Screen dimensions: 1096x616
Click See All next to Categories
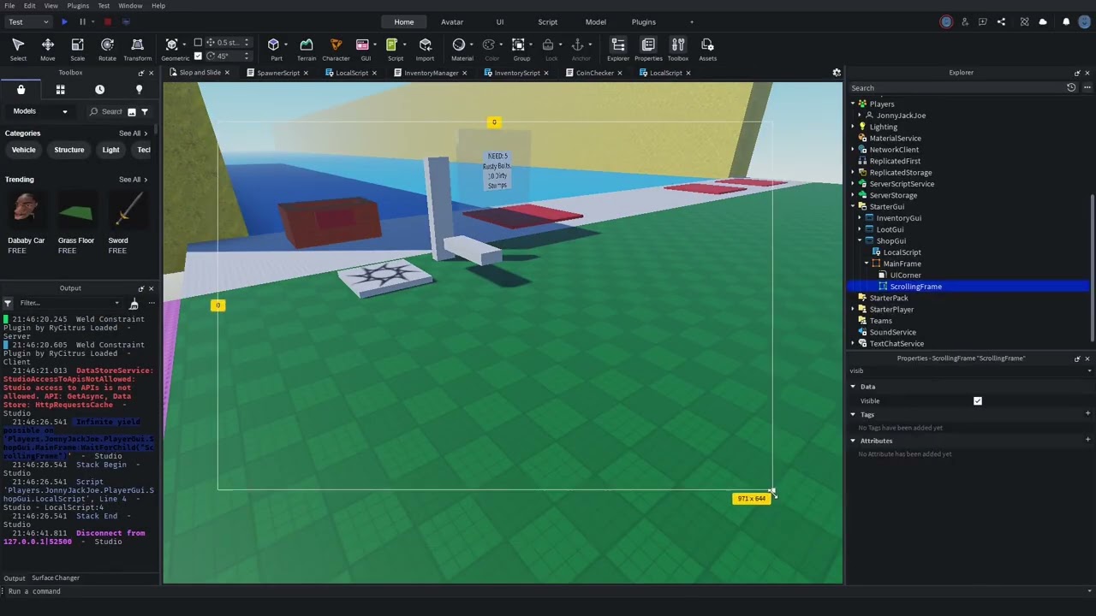[x=134, y=133]
